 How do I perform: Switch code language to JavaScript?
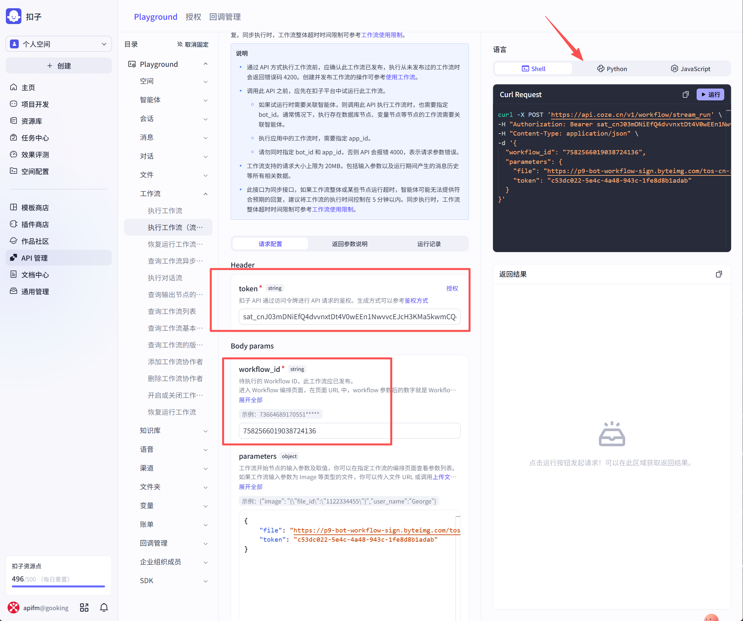pos(690,69)
